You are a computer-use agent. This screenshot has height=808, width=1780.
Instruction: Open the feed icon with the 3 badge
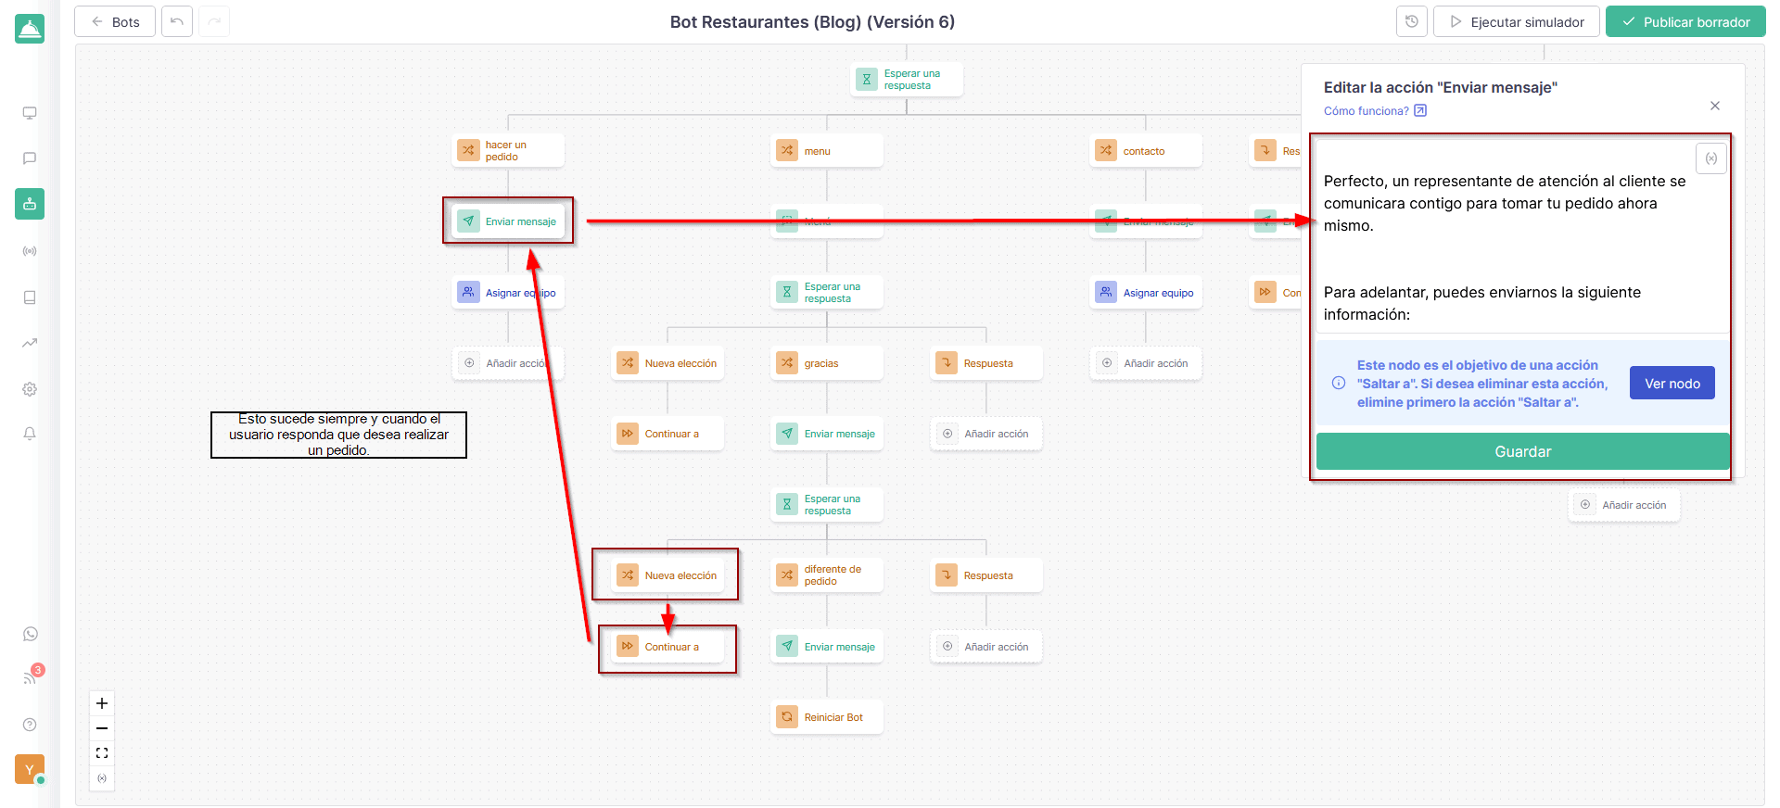[x=30, y=678]
